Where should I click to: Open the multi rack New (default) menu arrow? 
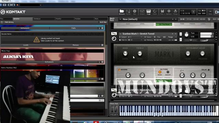120,19
